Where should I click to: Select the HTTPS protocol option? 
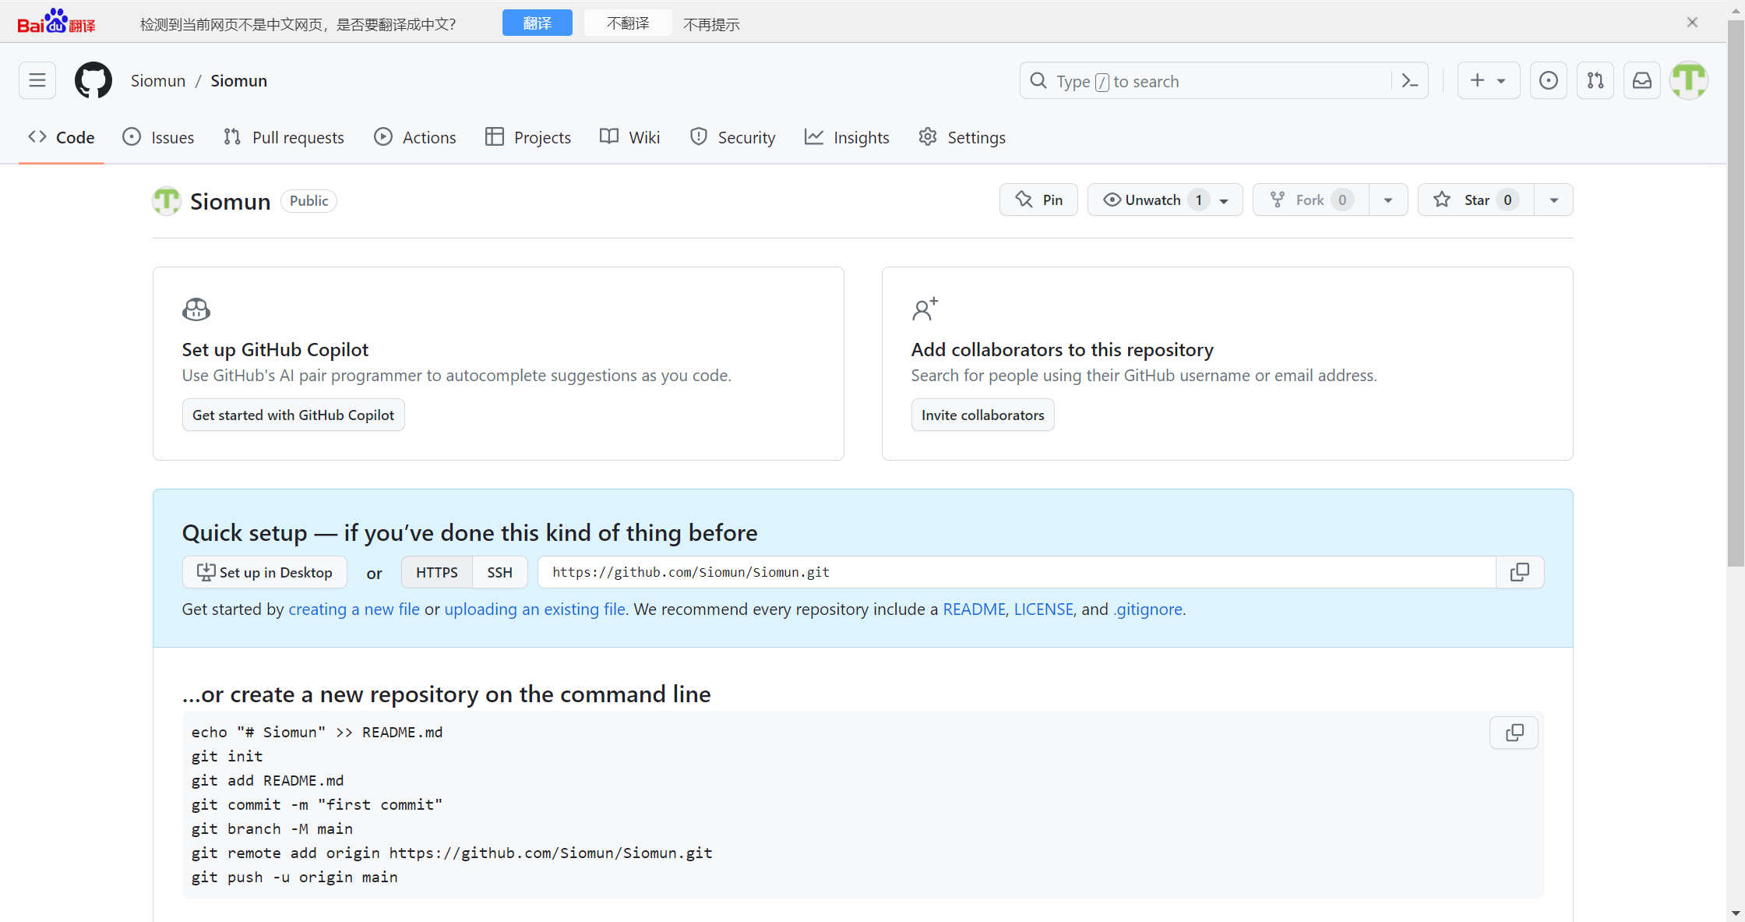click(x=437, y=572)
